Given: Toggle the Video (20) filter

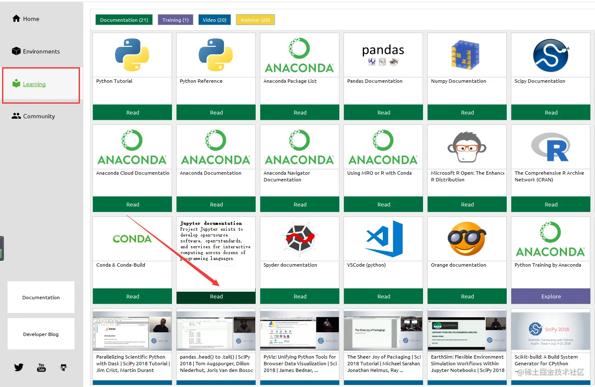Looking at the screenshot, I should click(x=214, y=20).
